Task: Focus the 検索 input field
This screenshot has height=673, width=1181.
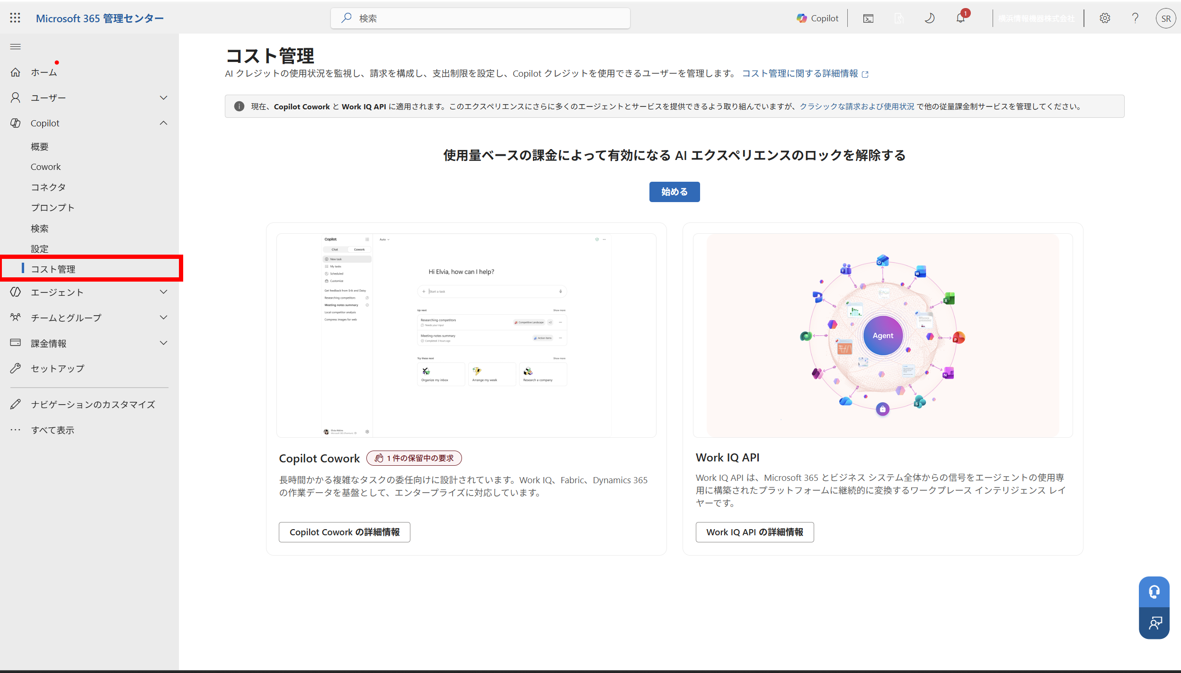Action: tap(480, 18)
